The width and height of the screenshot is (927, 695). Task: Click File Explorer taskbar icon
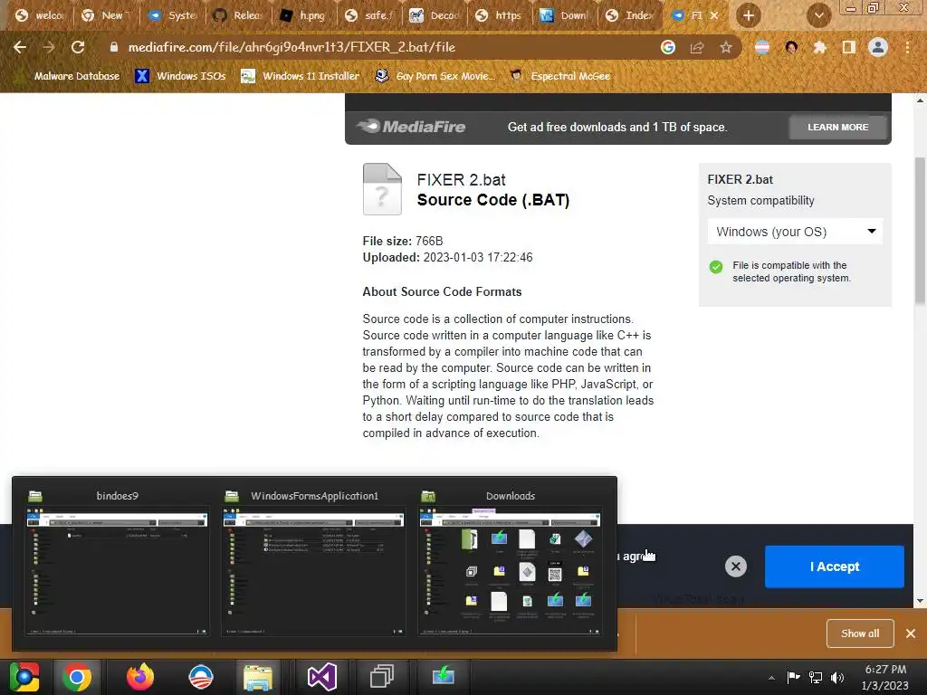click(258, 677)
